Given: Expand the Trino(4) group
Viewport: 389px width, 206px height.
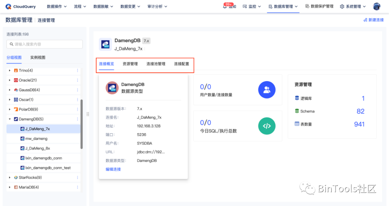Looking at the screenshot, I should (x=10, y=71).
